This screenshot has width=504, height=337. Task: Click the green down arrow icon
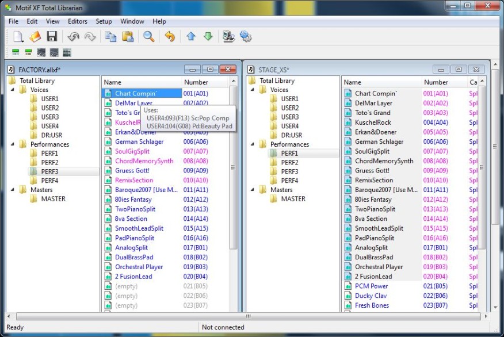(208, 36)
